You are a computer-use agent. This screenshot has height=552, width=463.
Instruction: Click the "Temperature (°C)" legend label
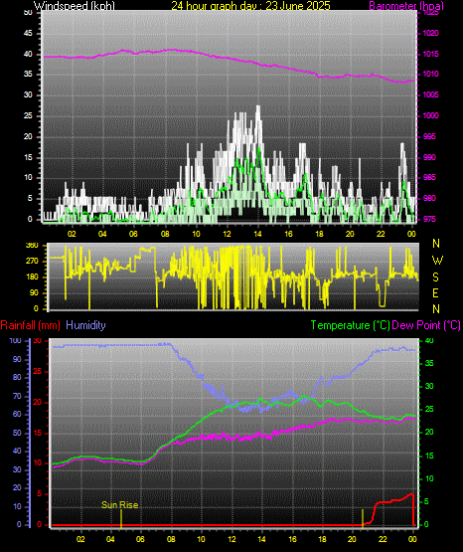point(350,325)
